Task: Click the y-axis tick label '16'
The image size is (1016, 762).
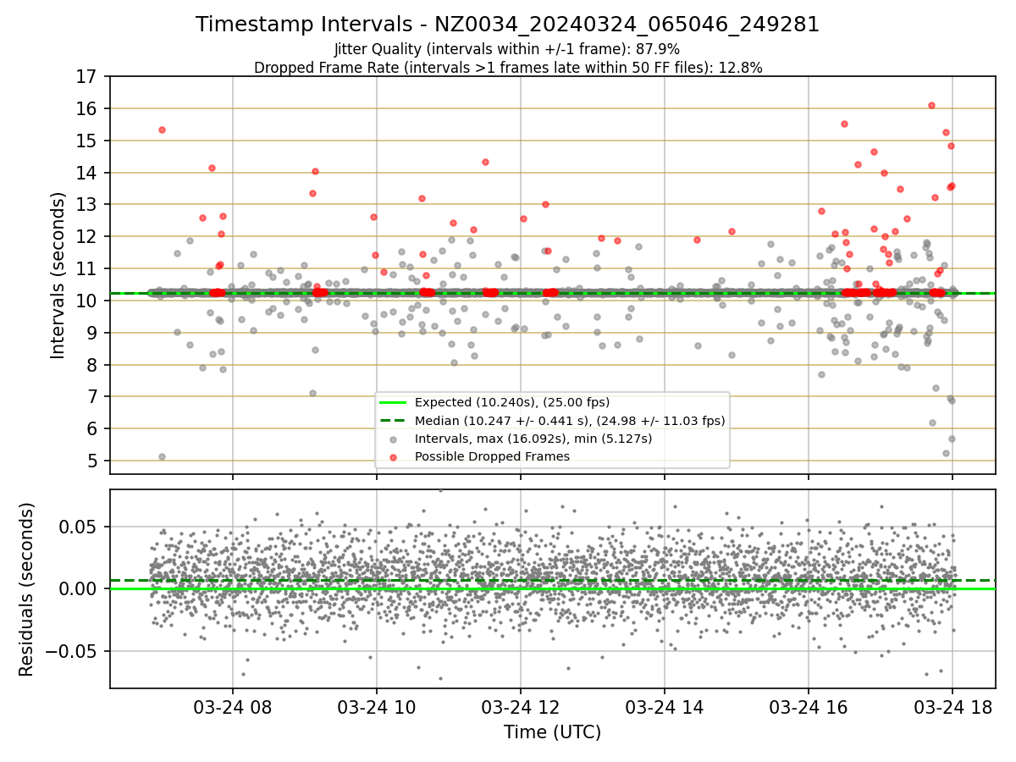Action: coord(87,108)
